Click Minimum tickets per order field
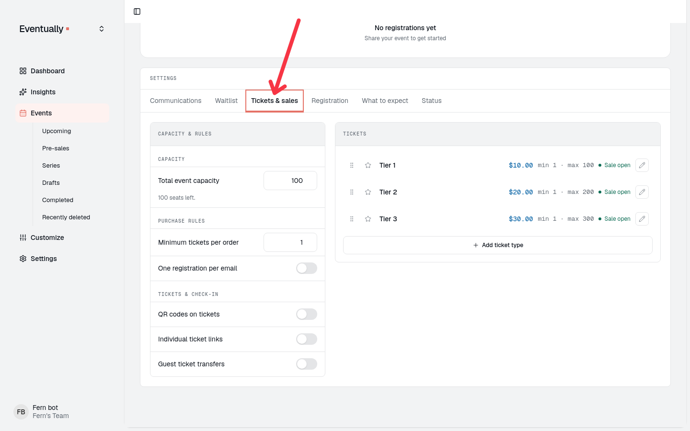Viewport: 690px width, 431px height. tap(290, 242)
